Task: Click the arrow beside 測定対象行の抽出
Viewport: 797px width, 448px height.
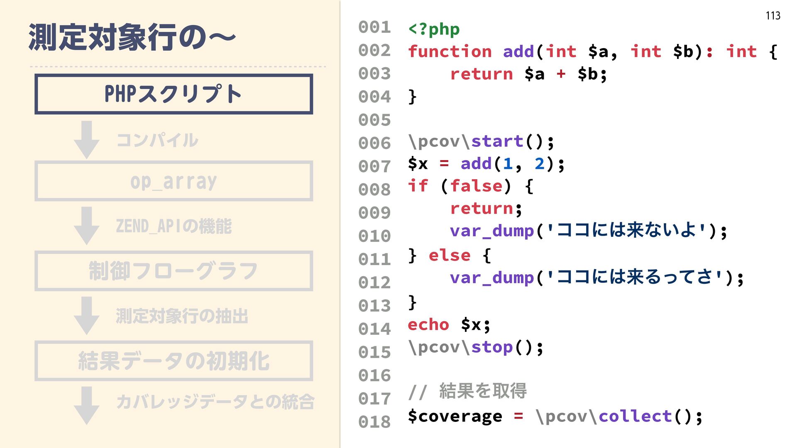Action: point(86,315)
